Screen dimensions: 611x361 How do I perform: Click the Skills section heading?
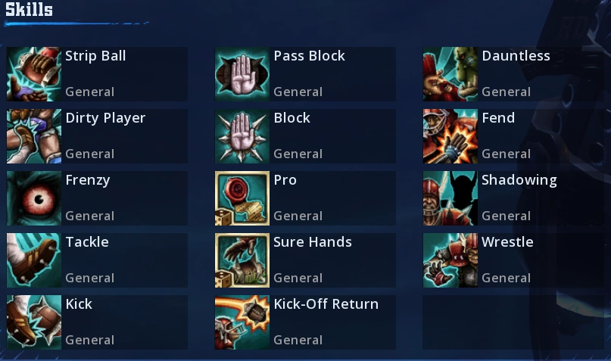click(30, 9)
